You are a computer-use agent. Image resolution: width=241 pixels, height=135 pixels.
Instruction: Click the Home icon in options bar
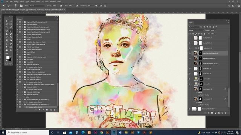click(x=3, y=6)
